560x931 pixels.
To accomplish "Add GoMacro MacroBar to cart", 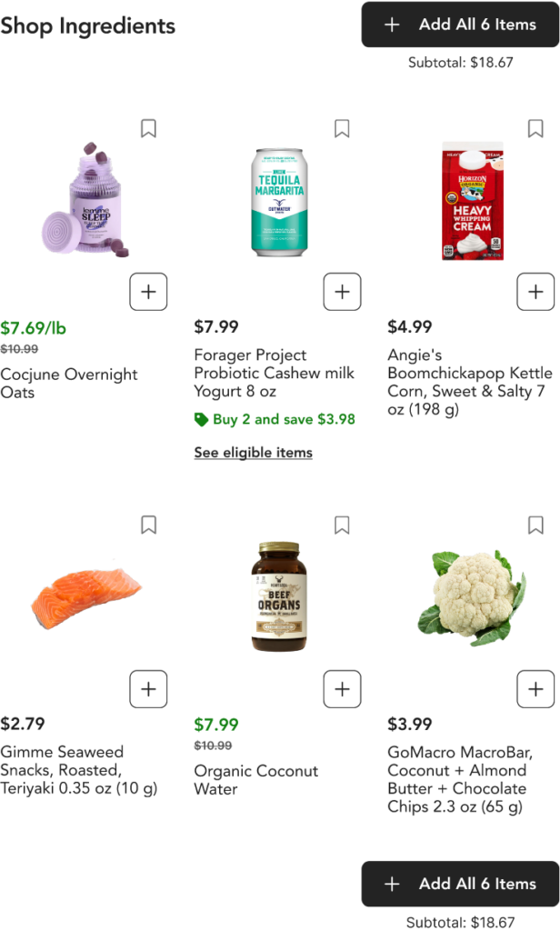I will (535, 689).
